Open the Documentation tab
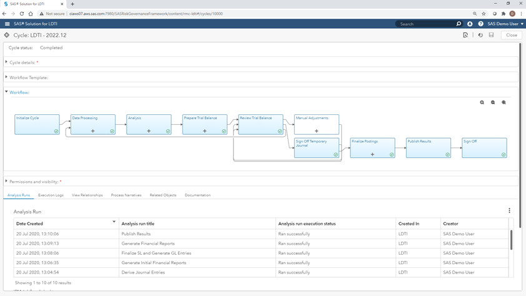The width and height of the screenshot is (526, 296). (x=197, y=195)
